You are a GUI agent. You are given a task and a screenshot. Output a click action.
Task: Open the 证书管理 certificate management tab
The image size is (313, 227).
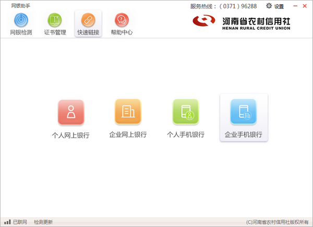click(x=55, y=24)
